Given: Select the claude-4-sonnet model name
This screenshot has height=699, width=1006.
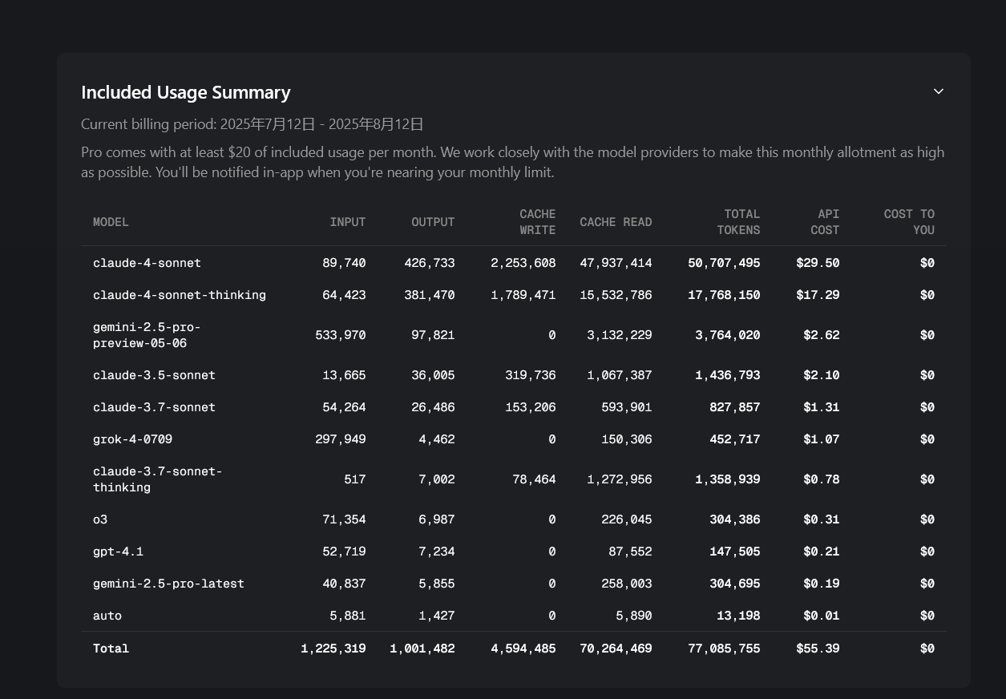Looking at the screenshot, I should point(147,263).
